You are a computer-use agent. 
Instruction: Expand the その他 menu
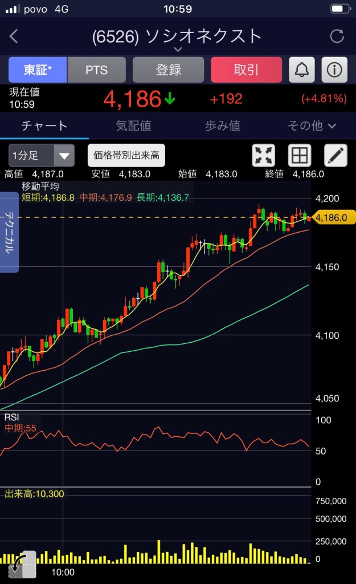click(312, 126)
